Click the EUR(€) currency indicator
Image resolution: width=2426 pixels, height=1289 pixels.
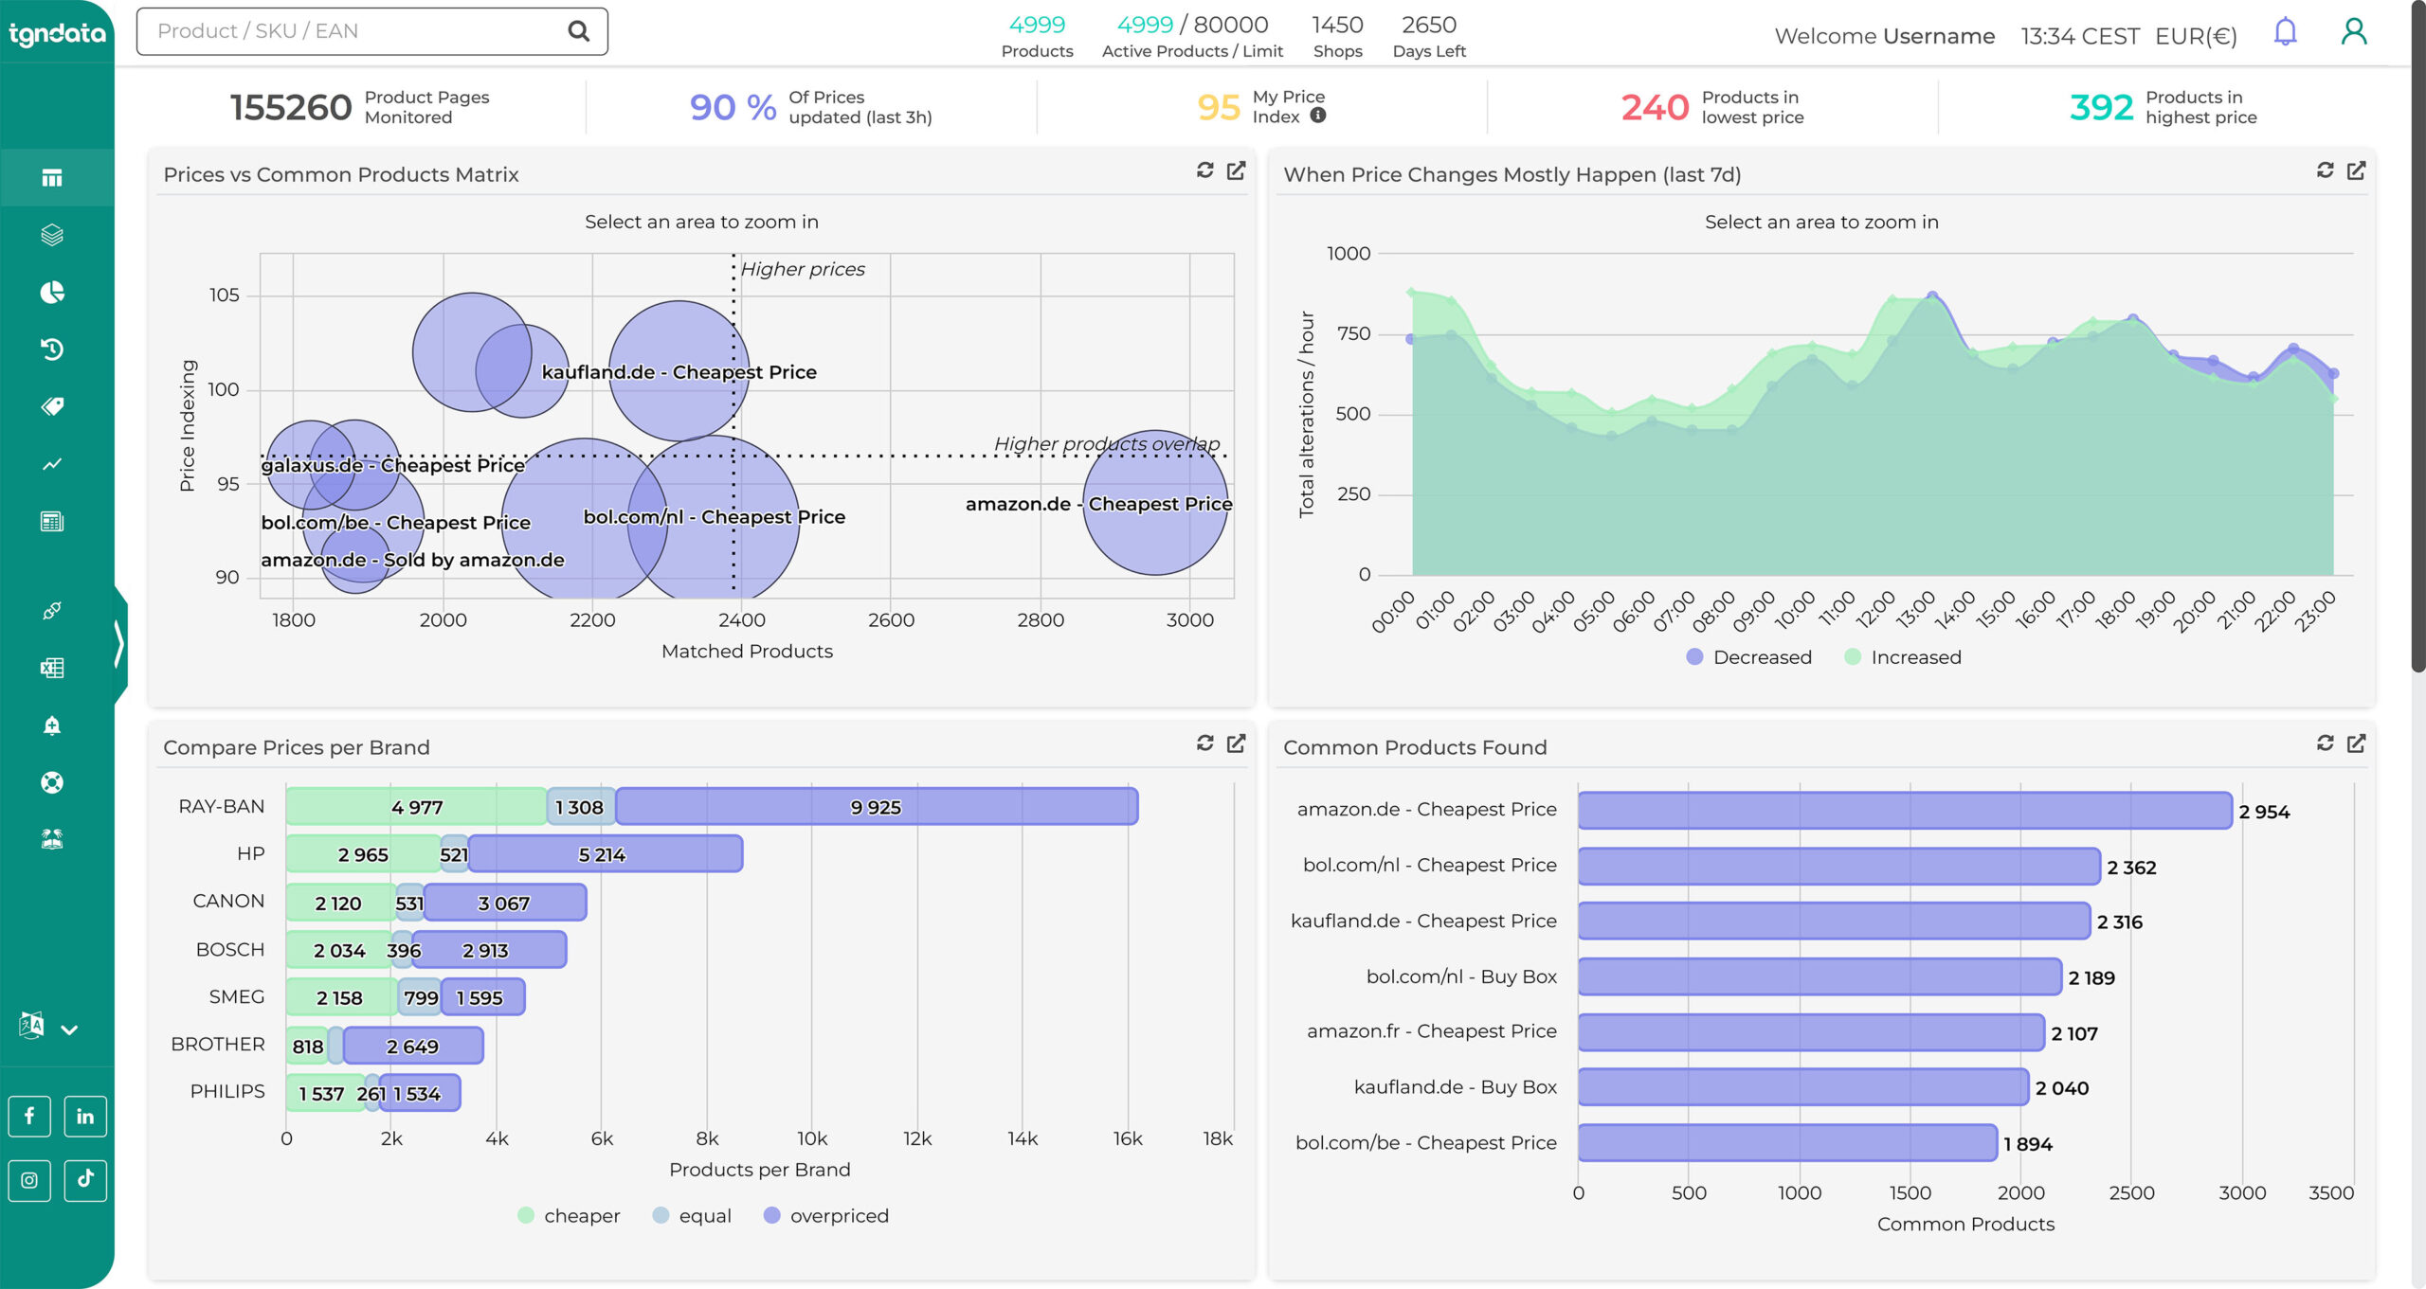tap(2196, 36)
